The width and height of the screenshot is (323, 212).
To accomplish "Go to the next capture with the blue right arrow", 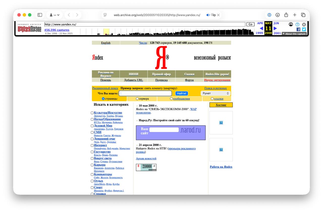I will (275, 28).
